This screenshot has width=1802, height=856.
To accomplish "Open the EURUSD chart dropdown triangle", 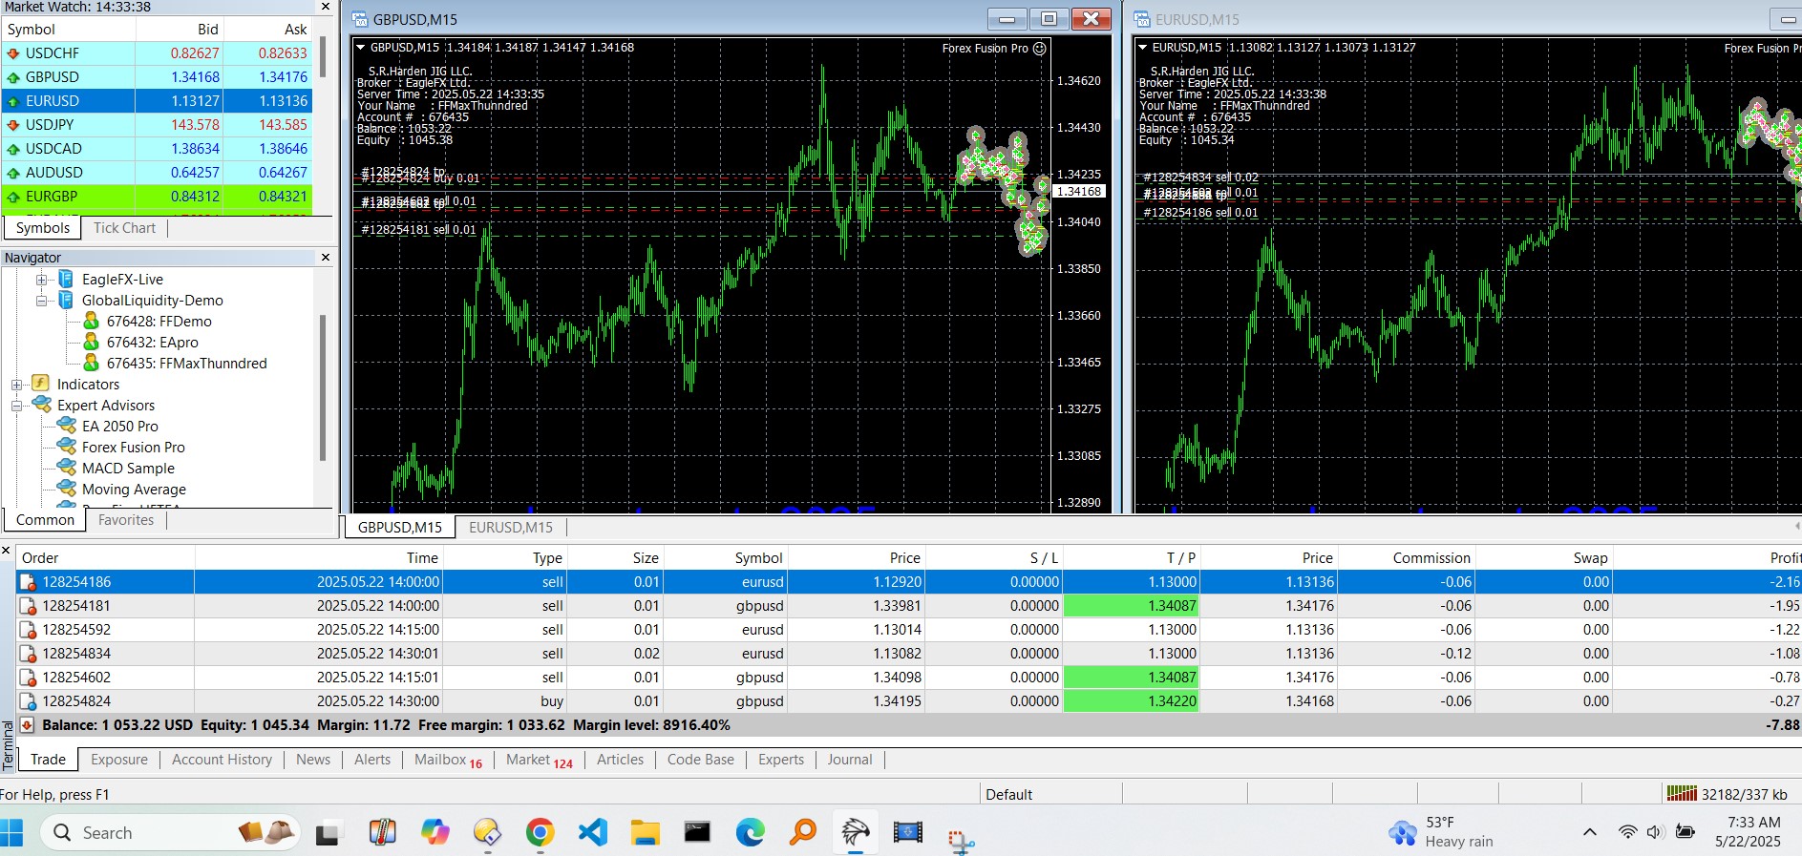I will [x=1142, y=47].
